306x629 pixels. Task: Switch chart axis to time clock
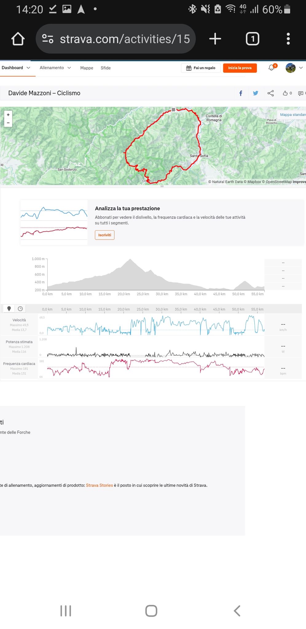coord(20,309)
